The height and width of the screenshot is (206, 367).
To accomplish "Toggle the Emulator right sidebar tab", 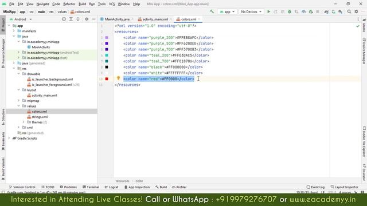I will click(364, 172).
